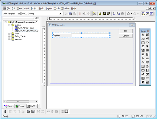Select the arrow pointer selection tool

click(143, 35)
